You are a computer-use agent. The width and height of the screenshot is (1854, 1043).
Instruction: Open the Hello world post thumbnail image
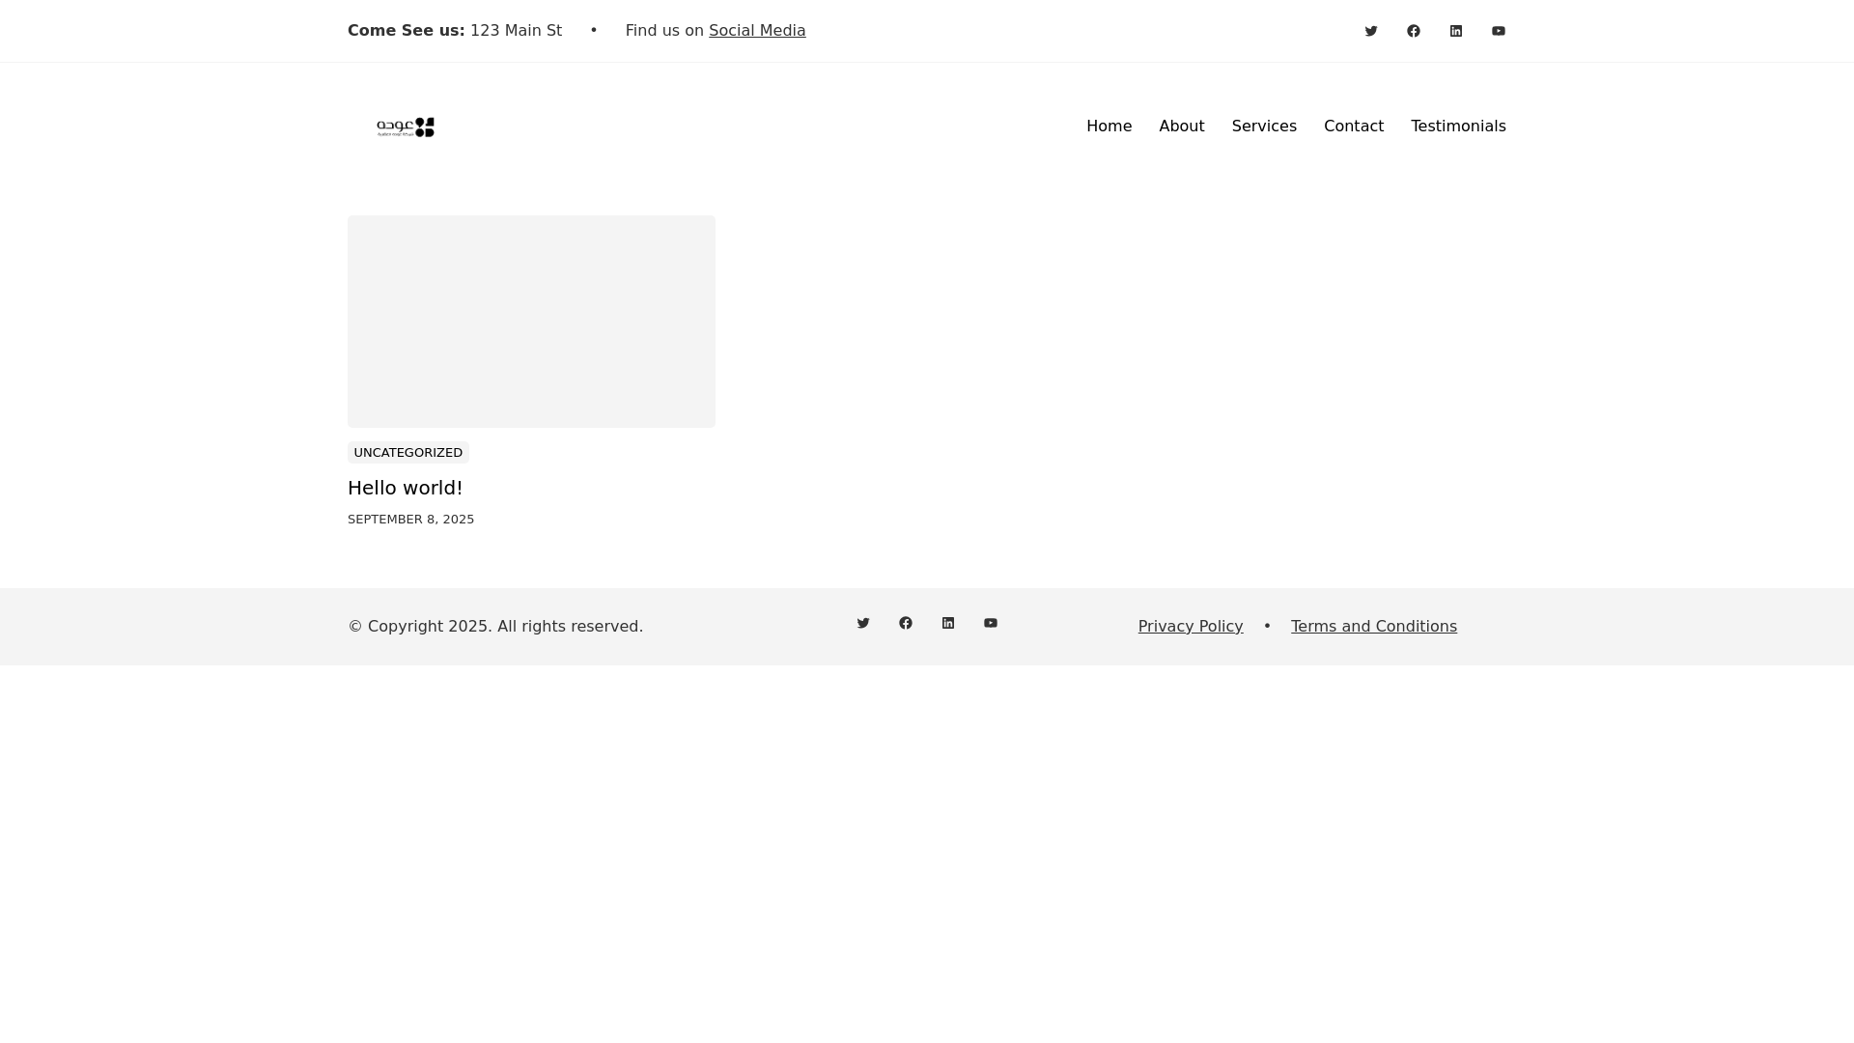pos(531,322)
